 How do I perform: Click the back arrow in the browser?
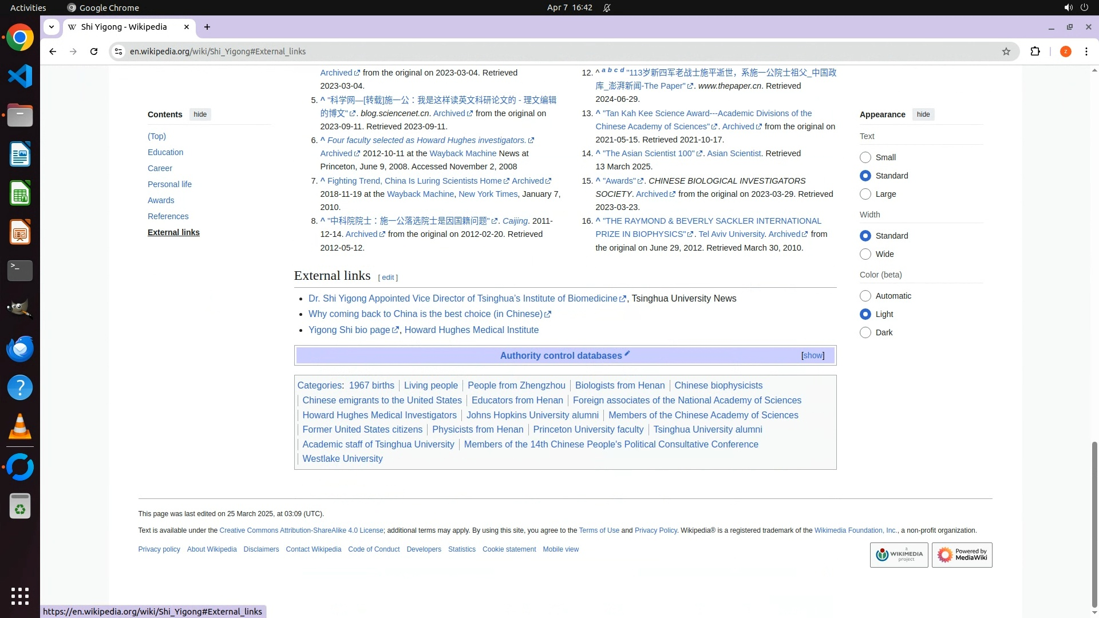(53, 51)
